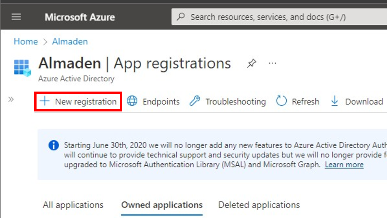Viewport: 387px width, 218px height.
Task: Switch to the All applications tab
Action: (x=73, y=205)
